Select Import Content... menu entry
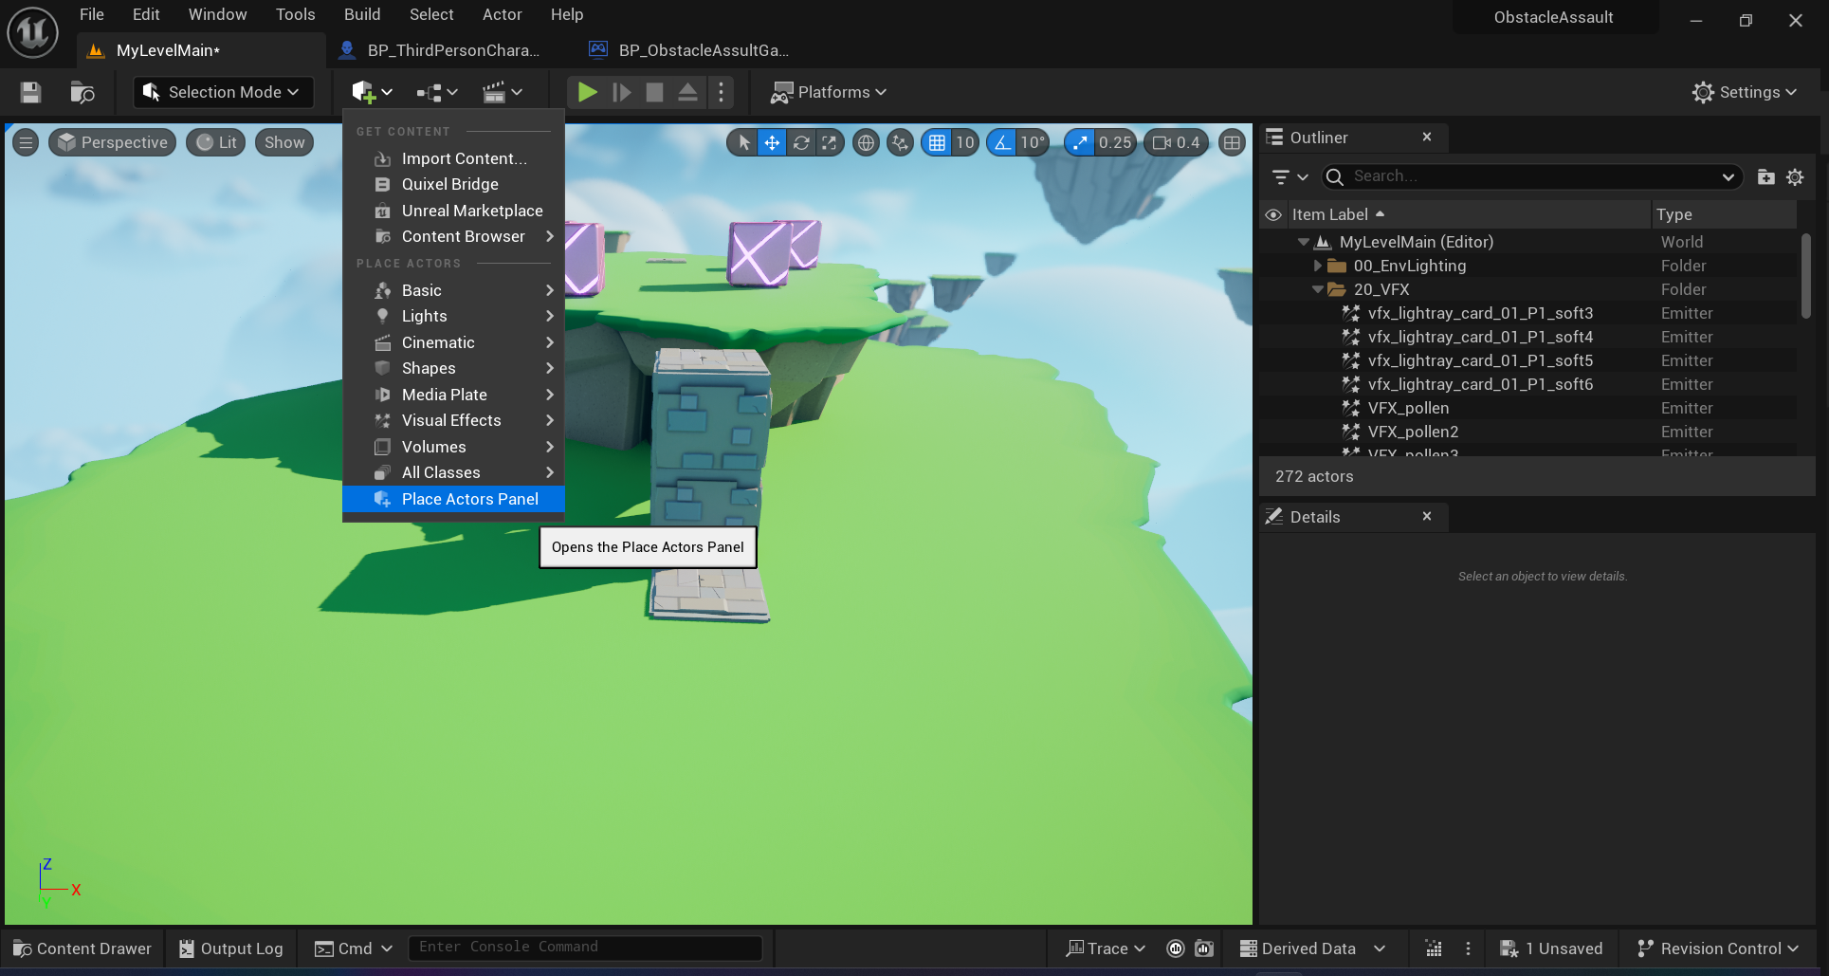Screen dimensions: 1829x976 click(x=453, y=158)
